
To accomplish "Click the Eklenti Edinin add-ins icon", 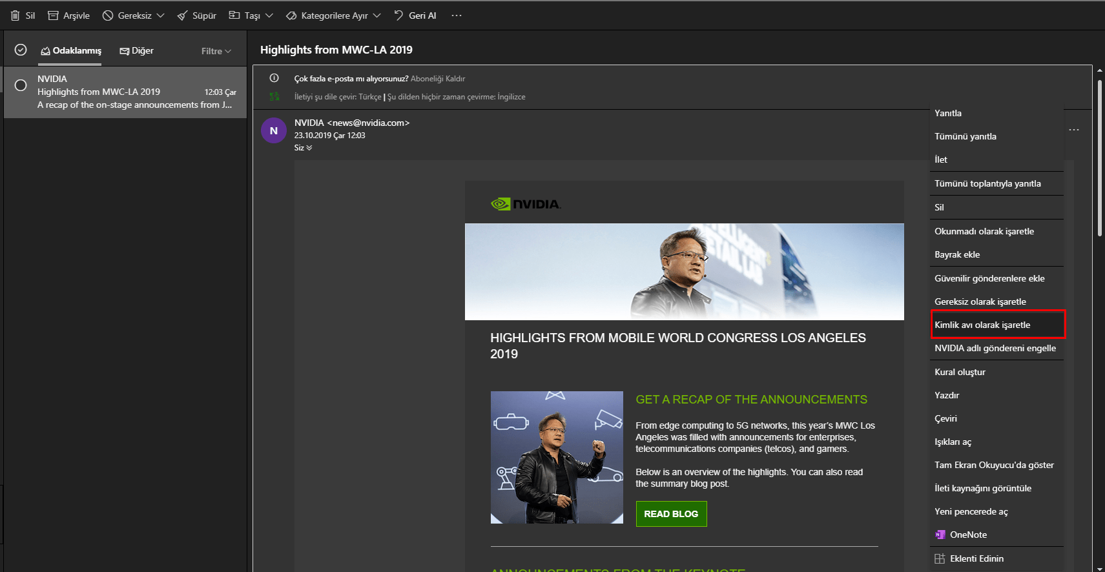I will pos(940,558).
